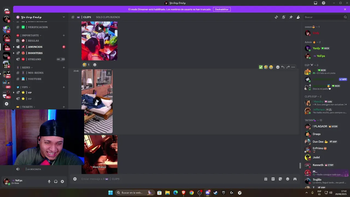
Task: Add a server with the plus icon
Action: coord(7,104)
